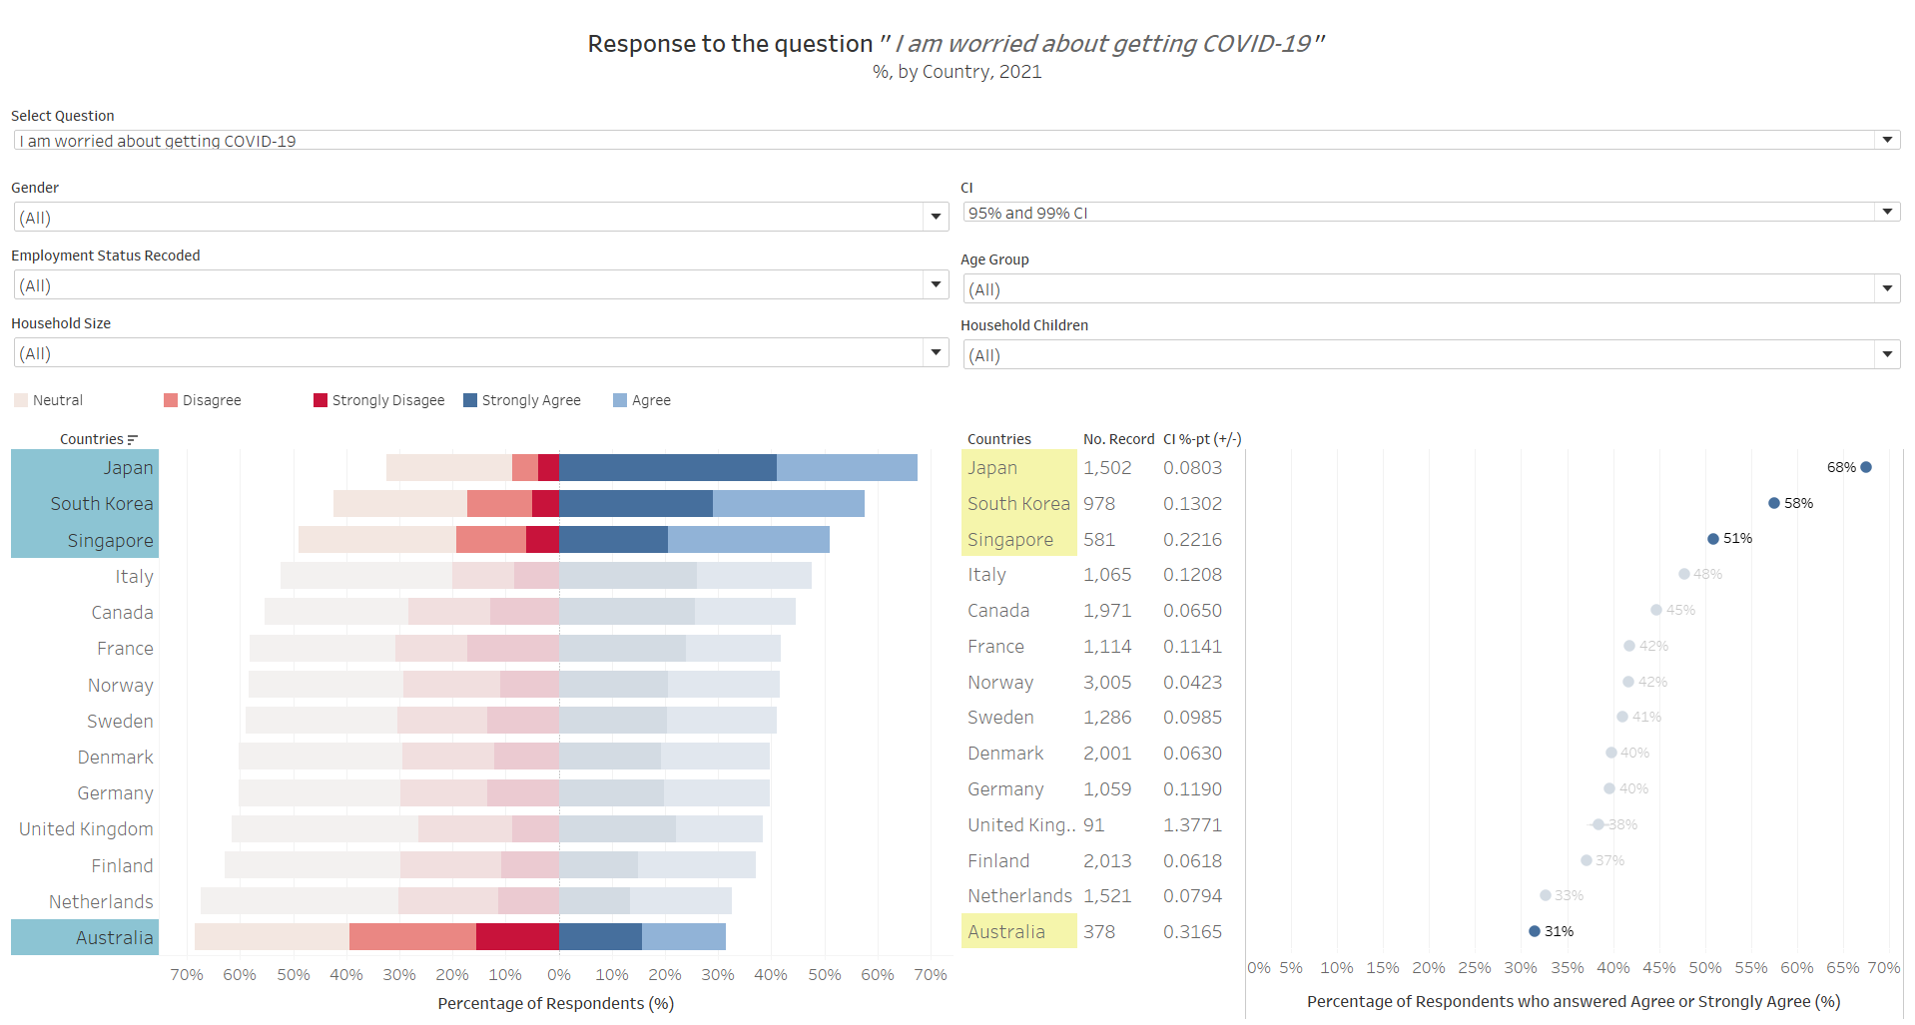This screenshot has height=1025, width=1915.
Task: Click the Disagree legend swatch
Action: tap(171, 400)
